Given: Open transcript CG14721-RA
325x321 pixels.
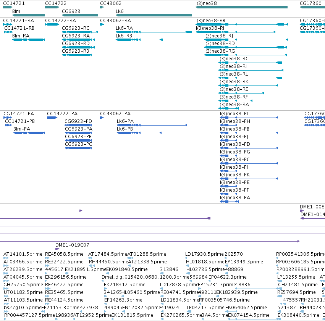Looking at the screenshot, I should coord(18,21).
